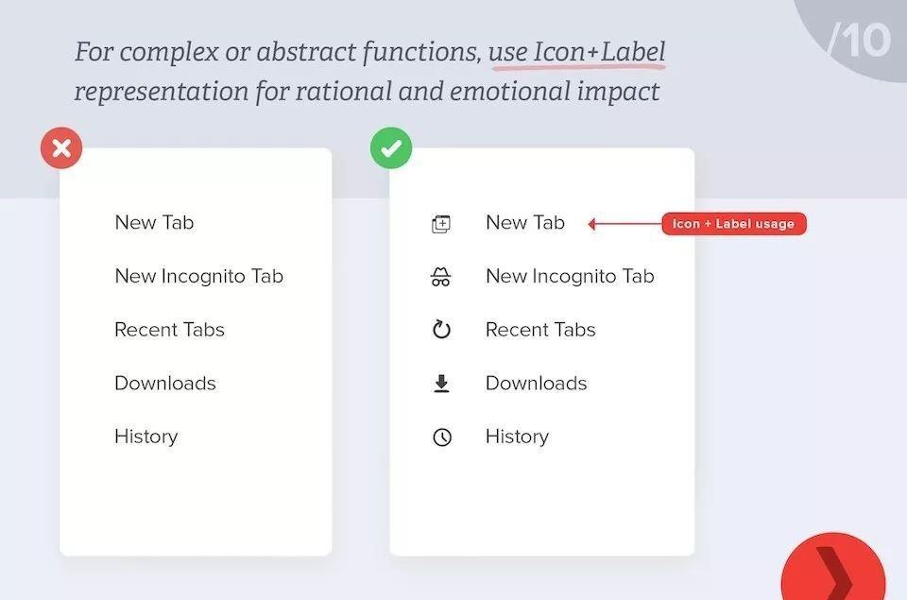Select New Tab in the left menu
907x600 pixels.
[154, 223]
